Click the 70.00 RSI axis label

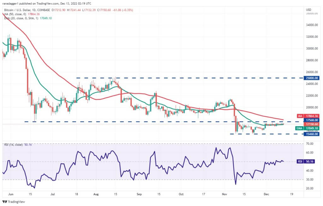point(310,143)
